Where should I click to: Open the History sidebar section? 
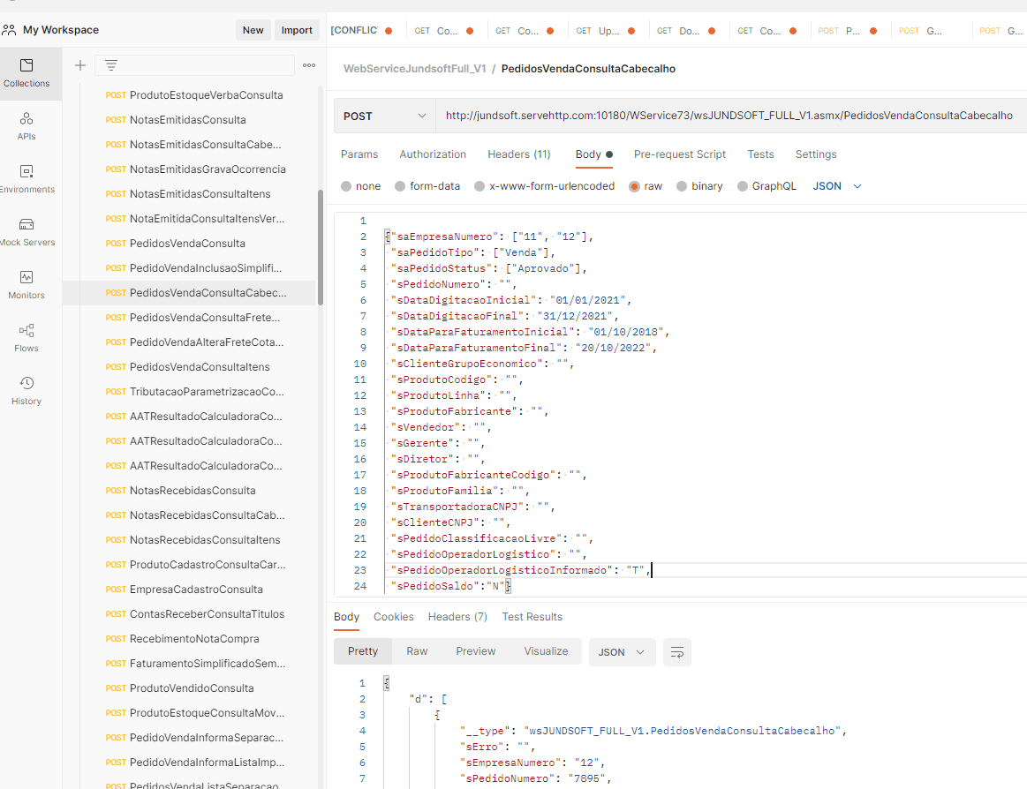point(26,390)
